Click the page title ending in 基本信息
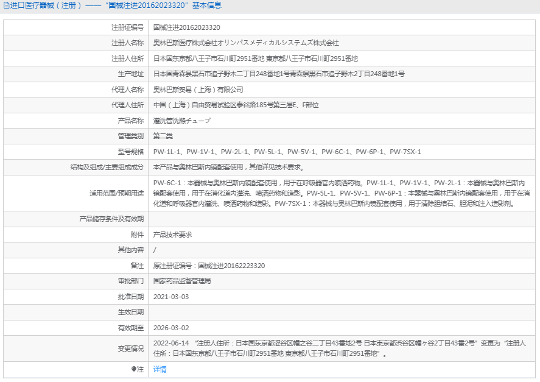The height and width of the screenshot is (382, 540). (x=116, y=5)
